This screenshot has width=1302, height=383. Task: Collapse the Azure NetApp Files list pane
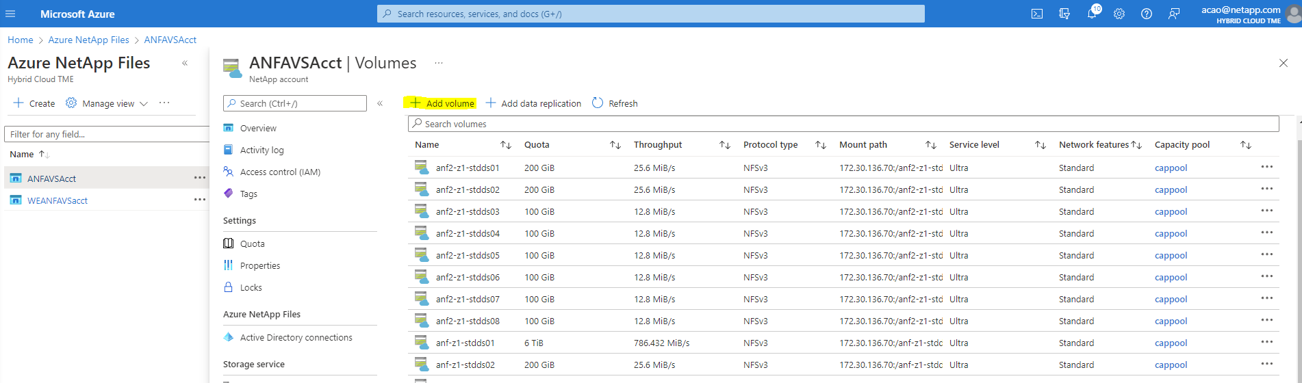pos(185,63)
